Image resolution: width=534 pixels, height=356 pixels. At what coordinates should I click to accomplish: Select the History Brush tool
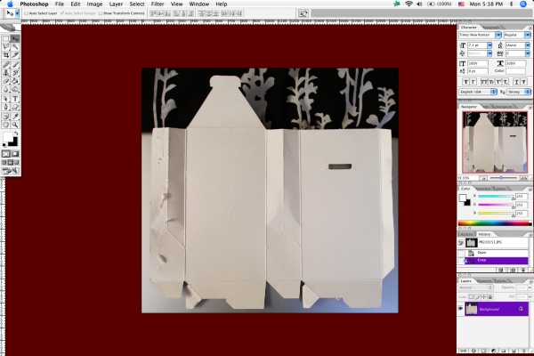point(15,73)
